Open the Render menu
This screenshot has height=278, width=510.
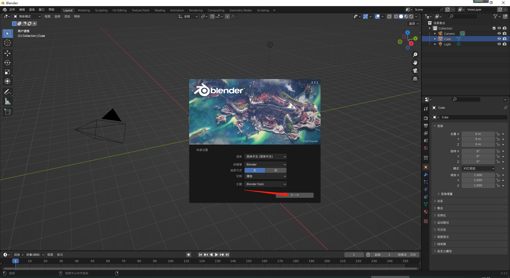point(32,10)
